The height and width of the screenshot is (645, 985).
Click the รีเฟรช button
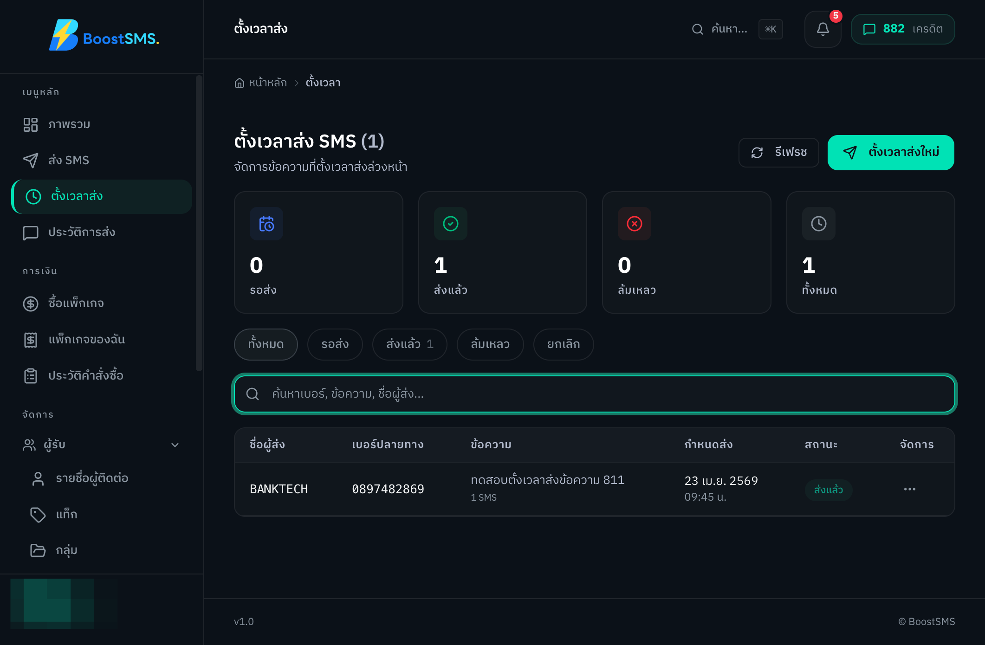(778, 153)
